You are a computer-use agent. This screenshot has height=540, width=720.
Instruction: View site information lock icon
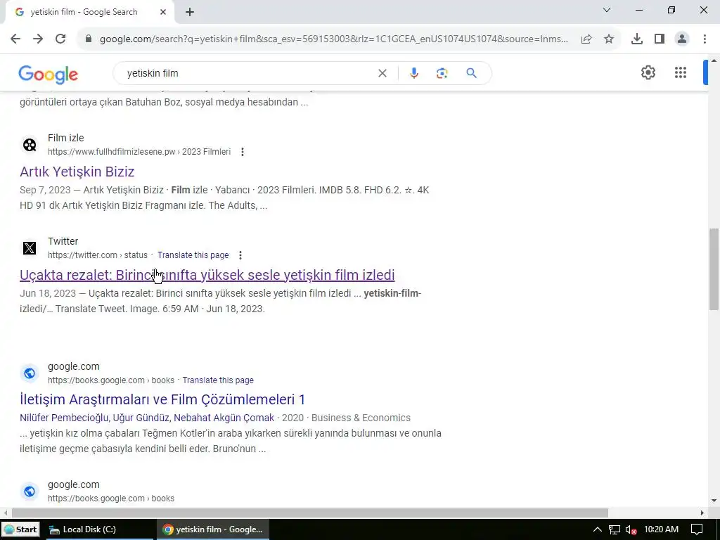(x=89, y=39)
